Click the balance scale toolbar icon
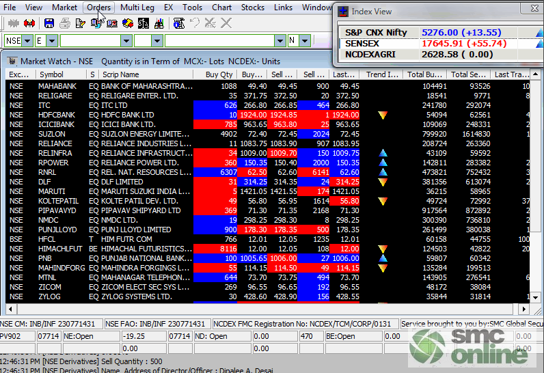544x373 pixels. pos(144,23)
